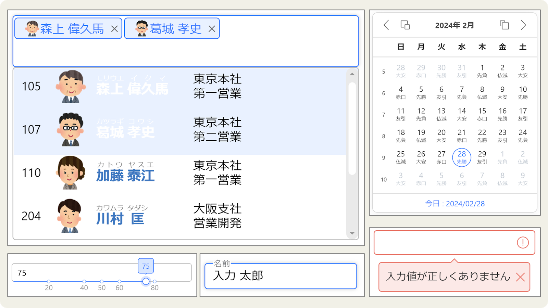The height and width of the screenshot is (308, 548).
Task: Select February 14 on the calendar
Action: click(x=461, y=114)
